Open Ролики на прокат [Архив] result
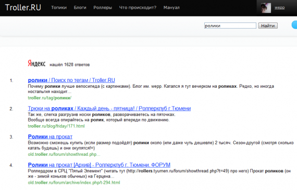Viewport: 297px width, 190px height. pyautogui.click(x=99, y=165)
